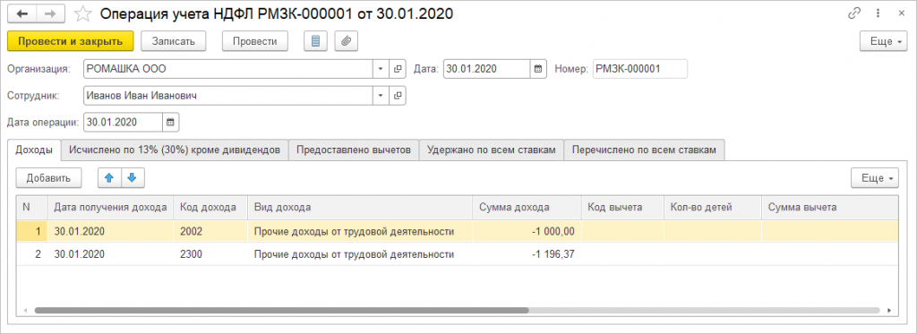Click the Номер field РМЗК-000001
This screenshot has height=334, width=917.
pos(639,69)
